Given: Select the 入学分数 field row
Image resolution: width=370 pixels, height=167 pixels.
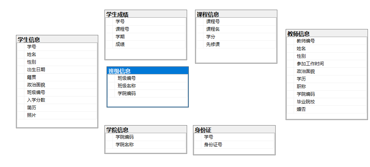Looking at the screenshot, I should click(57, 100).
